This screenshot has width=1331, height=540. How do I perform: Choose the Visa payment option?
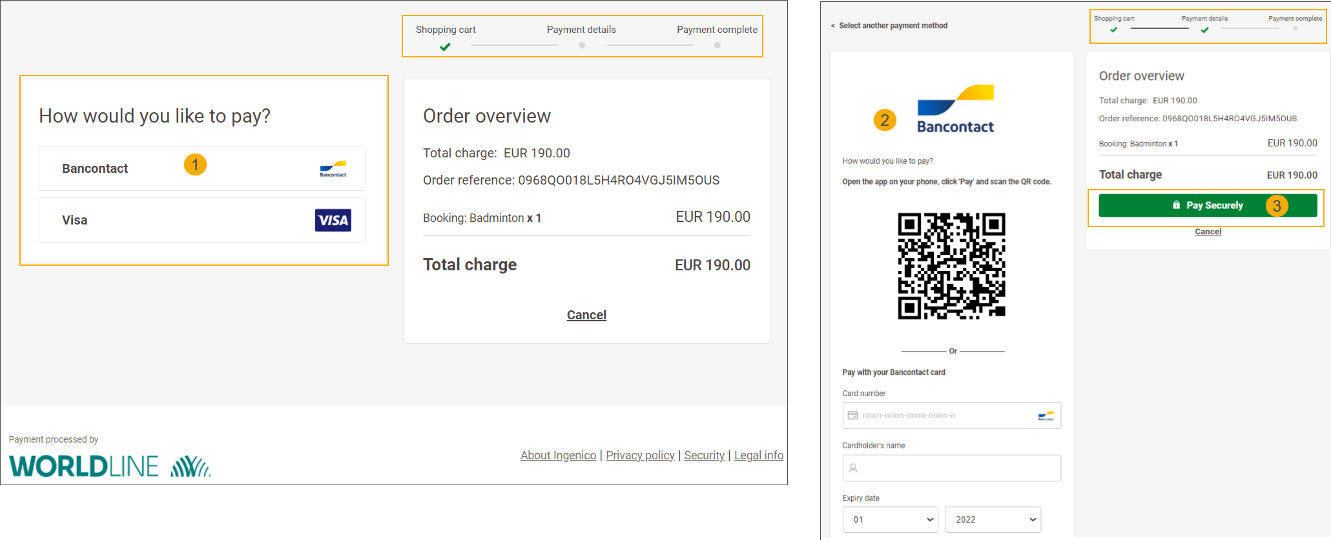pos(202,220)
